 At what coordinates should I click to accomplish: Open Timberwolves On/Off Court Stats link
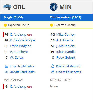[x=68, y=72]
